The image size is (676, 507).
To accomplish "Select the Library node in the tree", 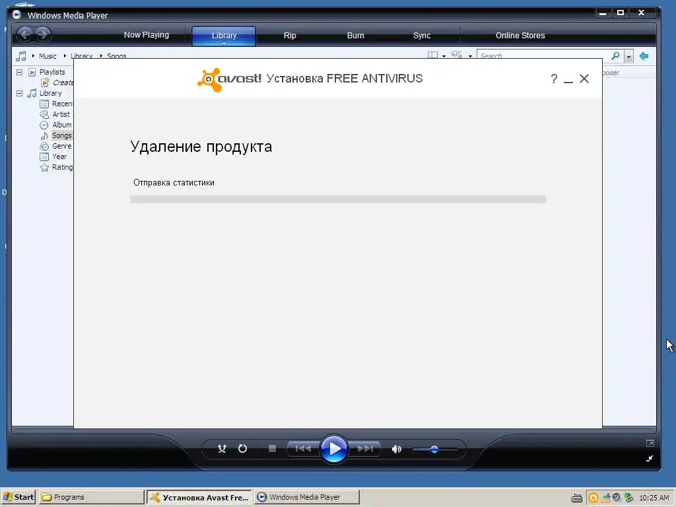I will point(50,93).
